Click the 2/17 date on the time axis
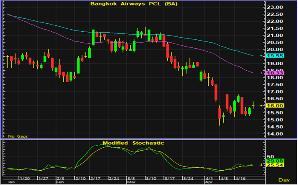The image size is (298, 185). coord(96,178)
